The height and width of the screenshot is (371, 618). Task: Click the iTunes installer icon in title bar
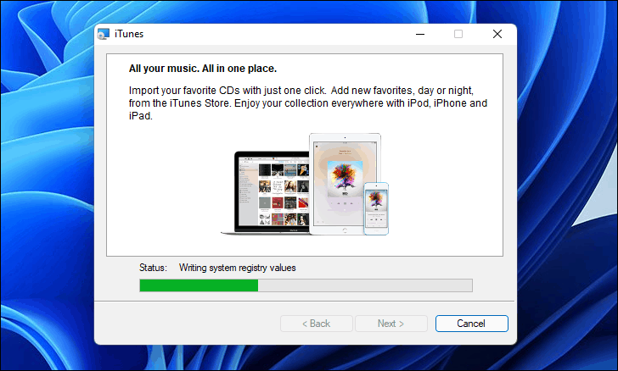point(104,34)
